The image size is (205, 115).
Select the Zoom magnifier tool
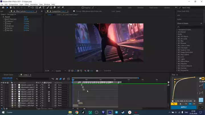click(14, 8)
